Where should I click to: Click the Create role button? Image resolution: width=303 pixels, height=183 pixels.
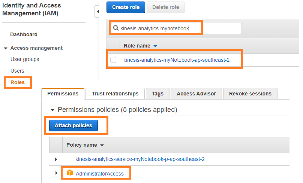tap(126, 7)
